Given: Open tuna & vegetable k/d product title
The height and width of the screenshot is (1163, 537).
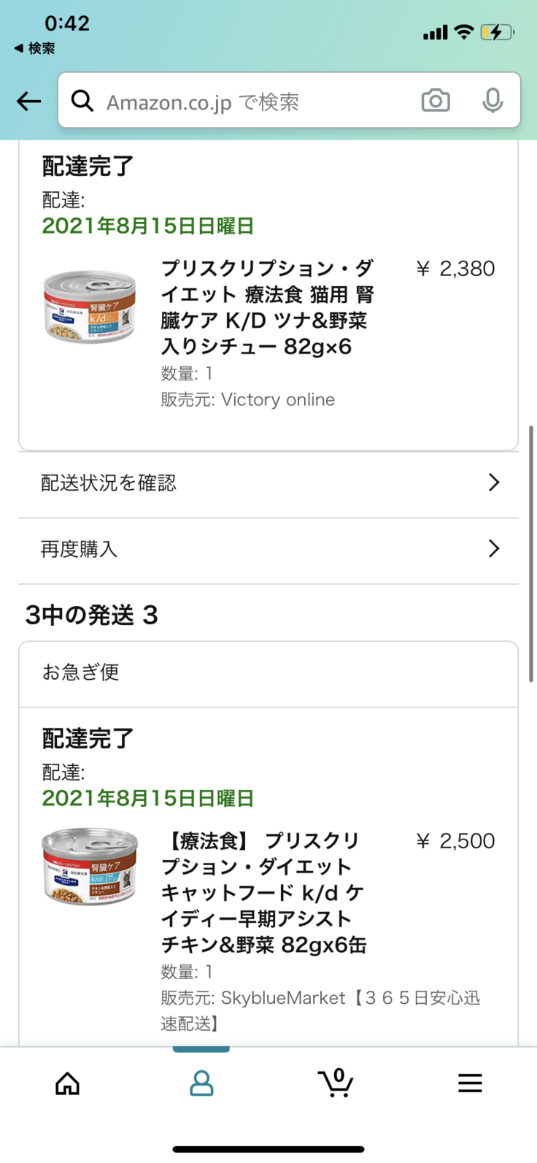Looking at the screenshot, I should [267, 307].
